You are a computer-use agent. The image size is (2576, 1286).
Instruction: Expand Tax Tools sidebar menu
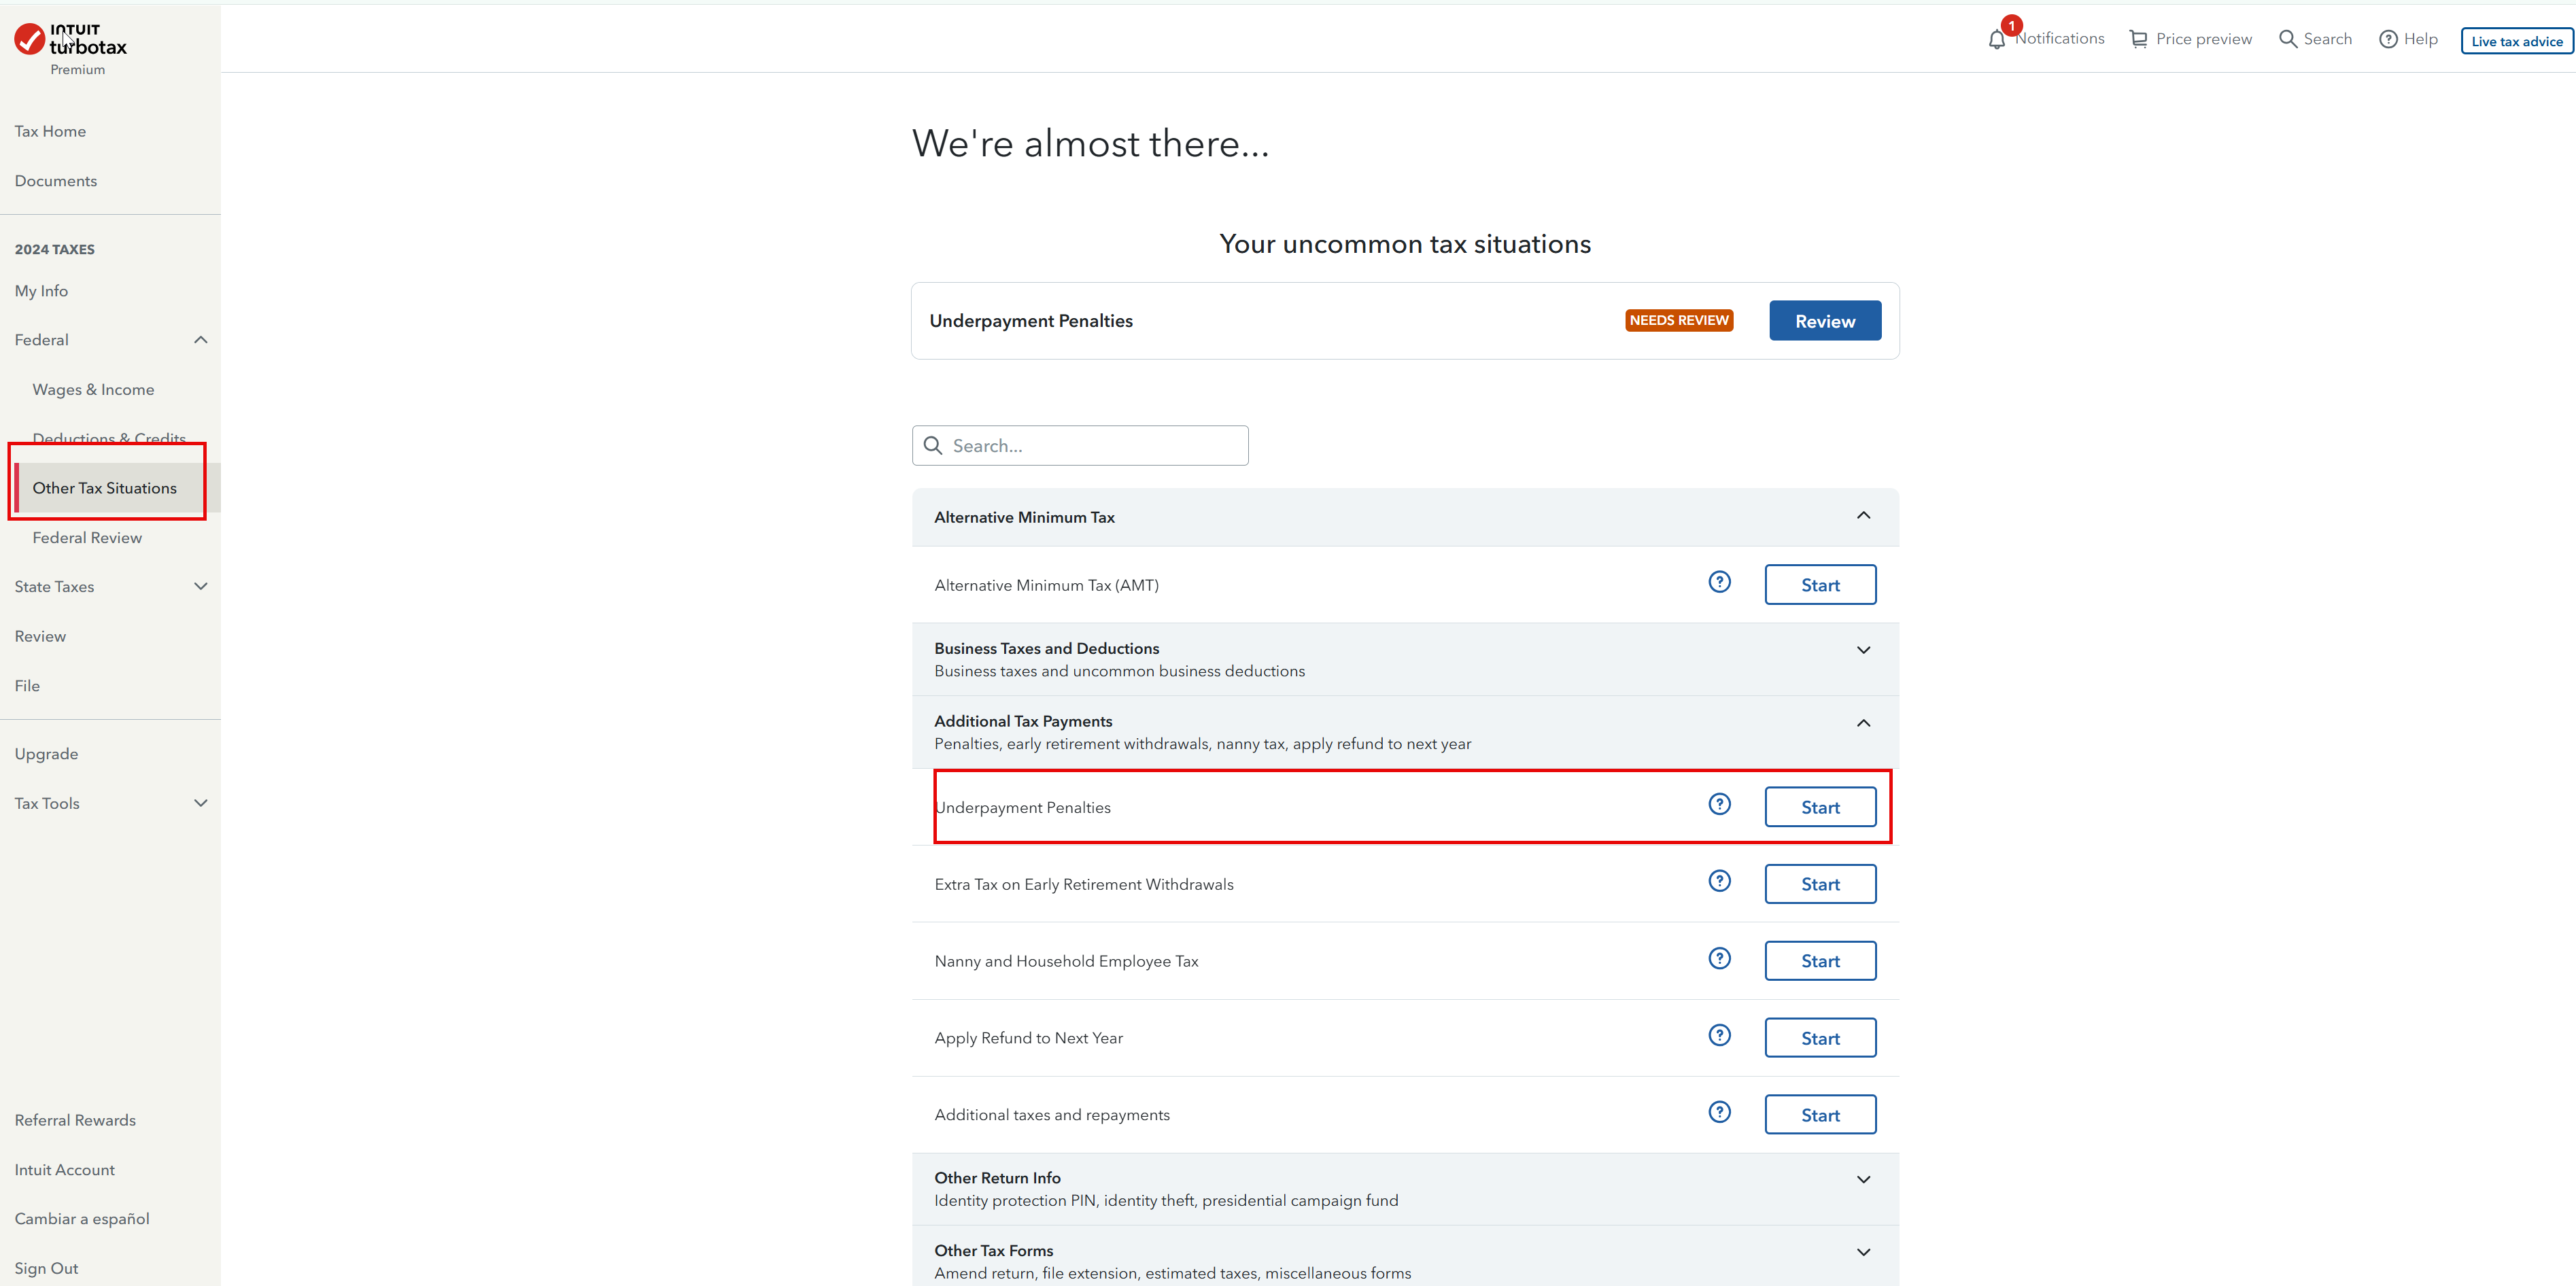click(x=200, y=803)
